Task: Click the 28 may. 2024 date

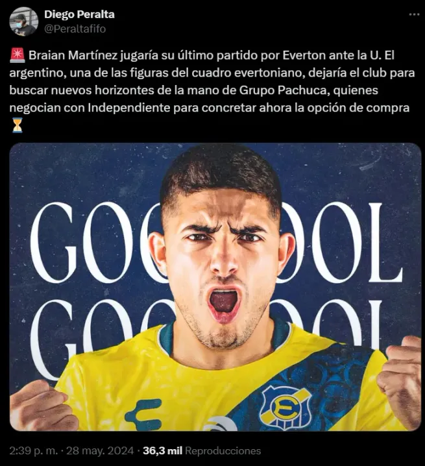Action: (x=100, y=451)
